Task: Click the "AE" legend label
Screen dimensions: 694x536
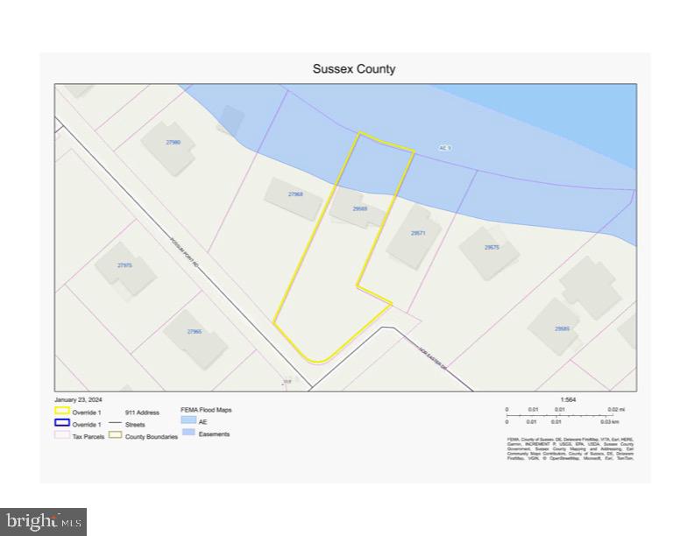Action: (202, 422)
